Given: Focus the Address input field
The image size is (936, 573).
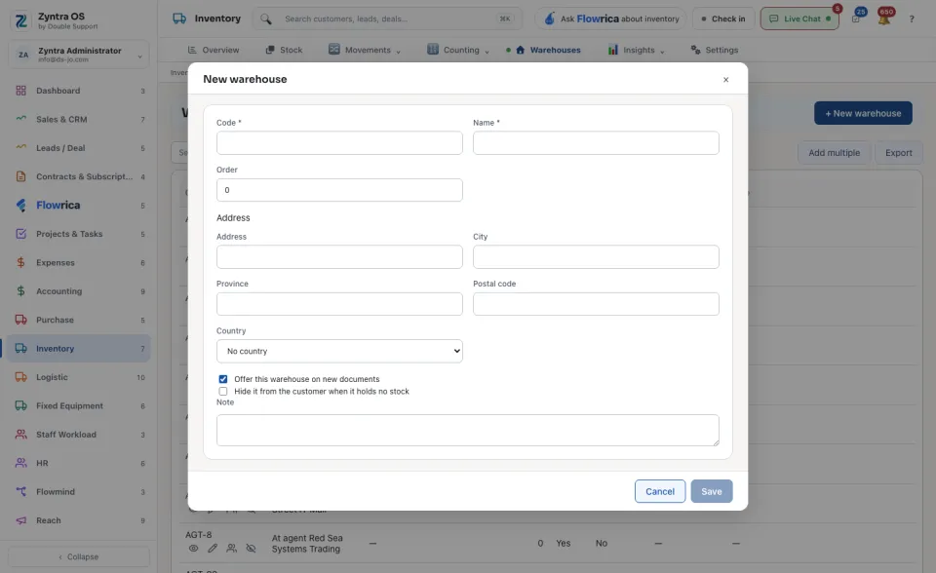Looking at the screenshot, I should point(339,256).
